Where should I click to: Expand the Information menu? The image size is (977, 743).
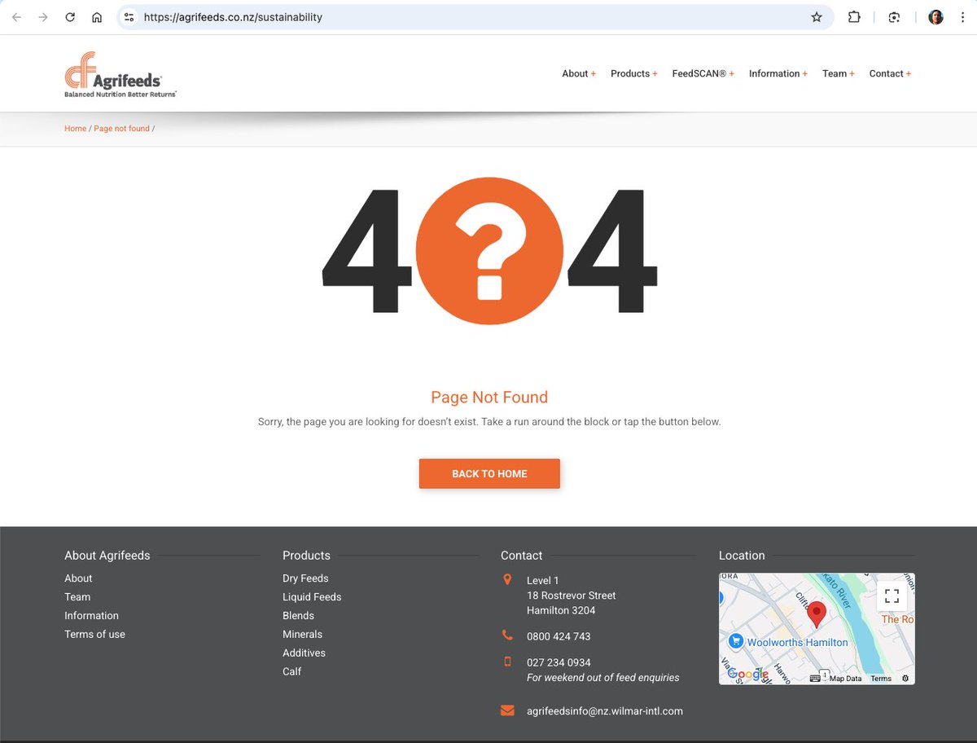[x=778, y=73]
